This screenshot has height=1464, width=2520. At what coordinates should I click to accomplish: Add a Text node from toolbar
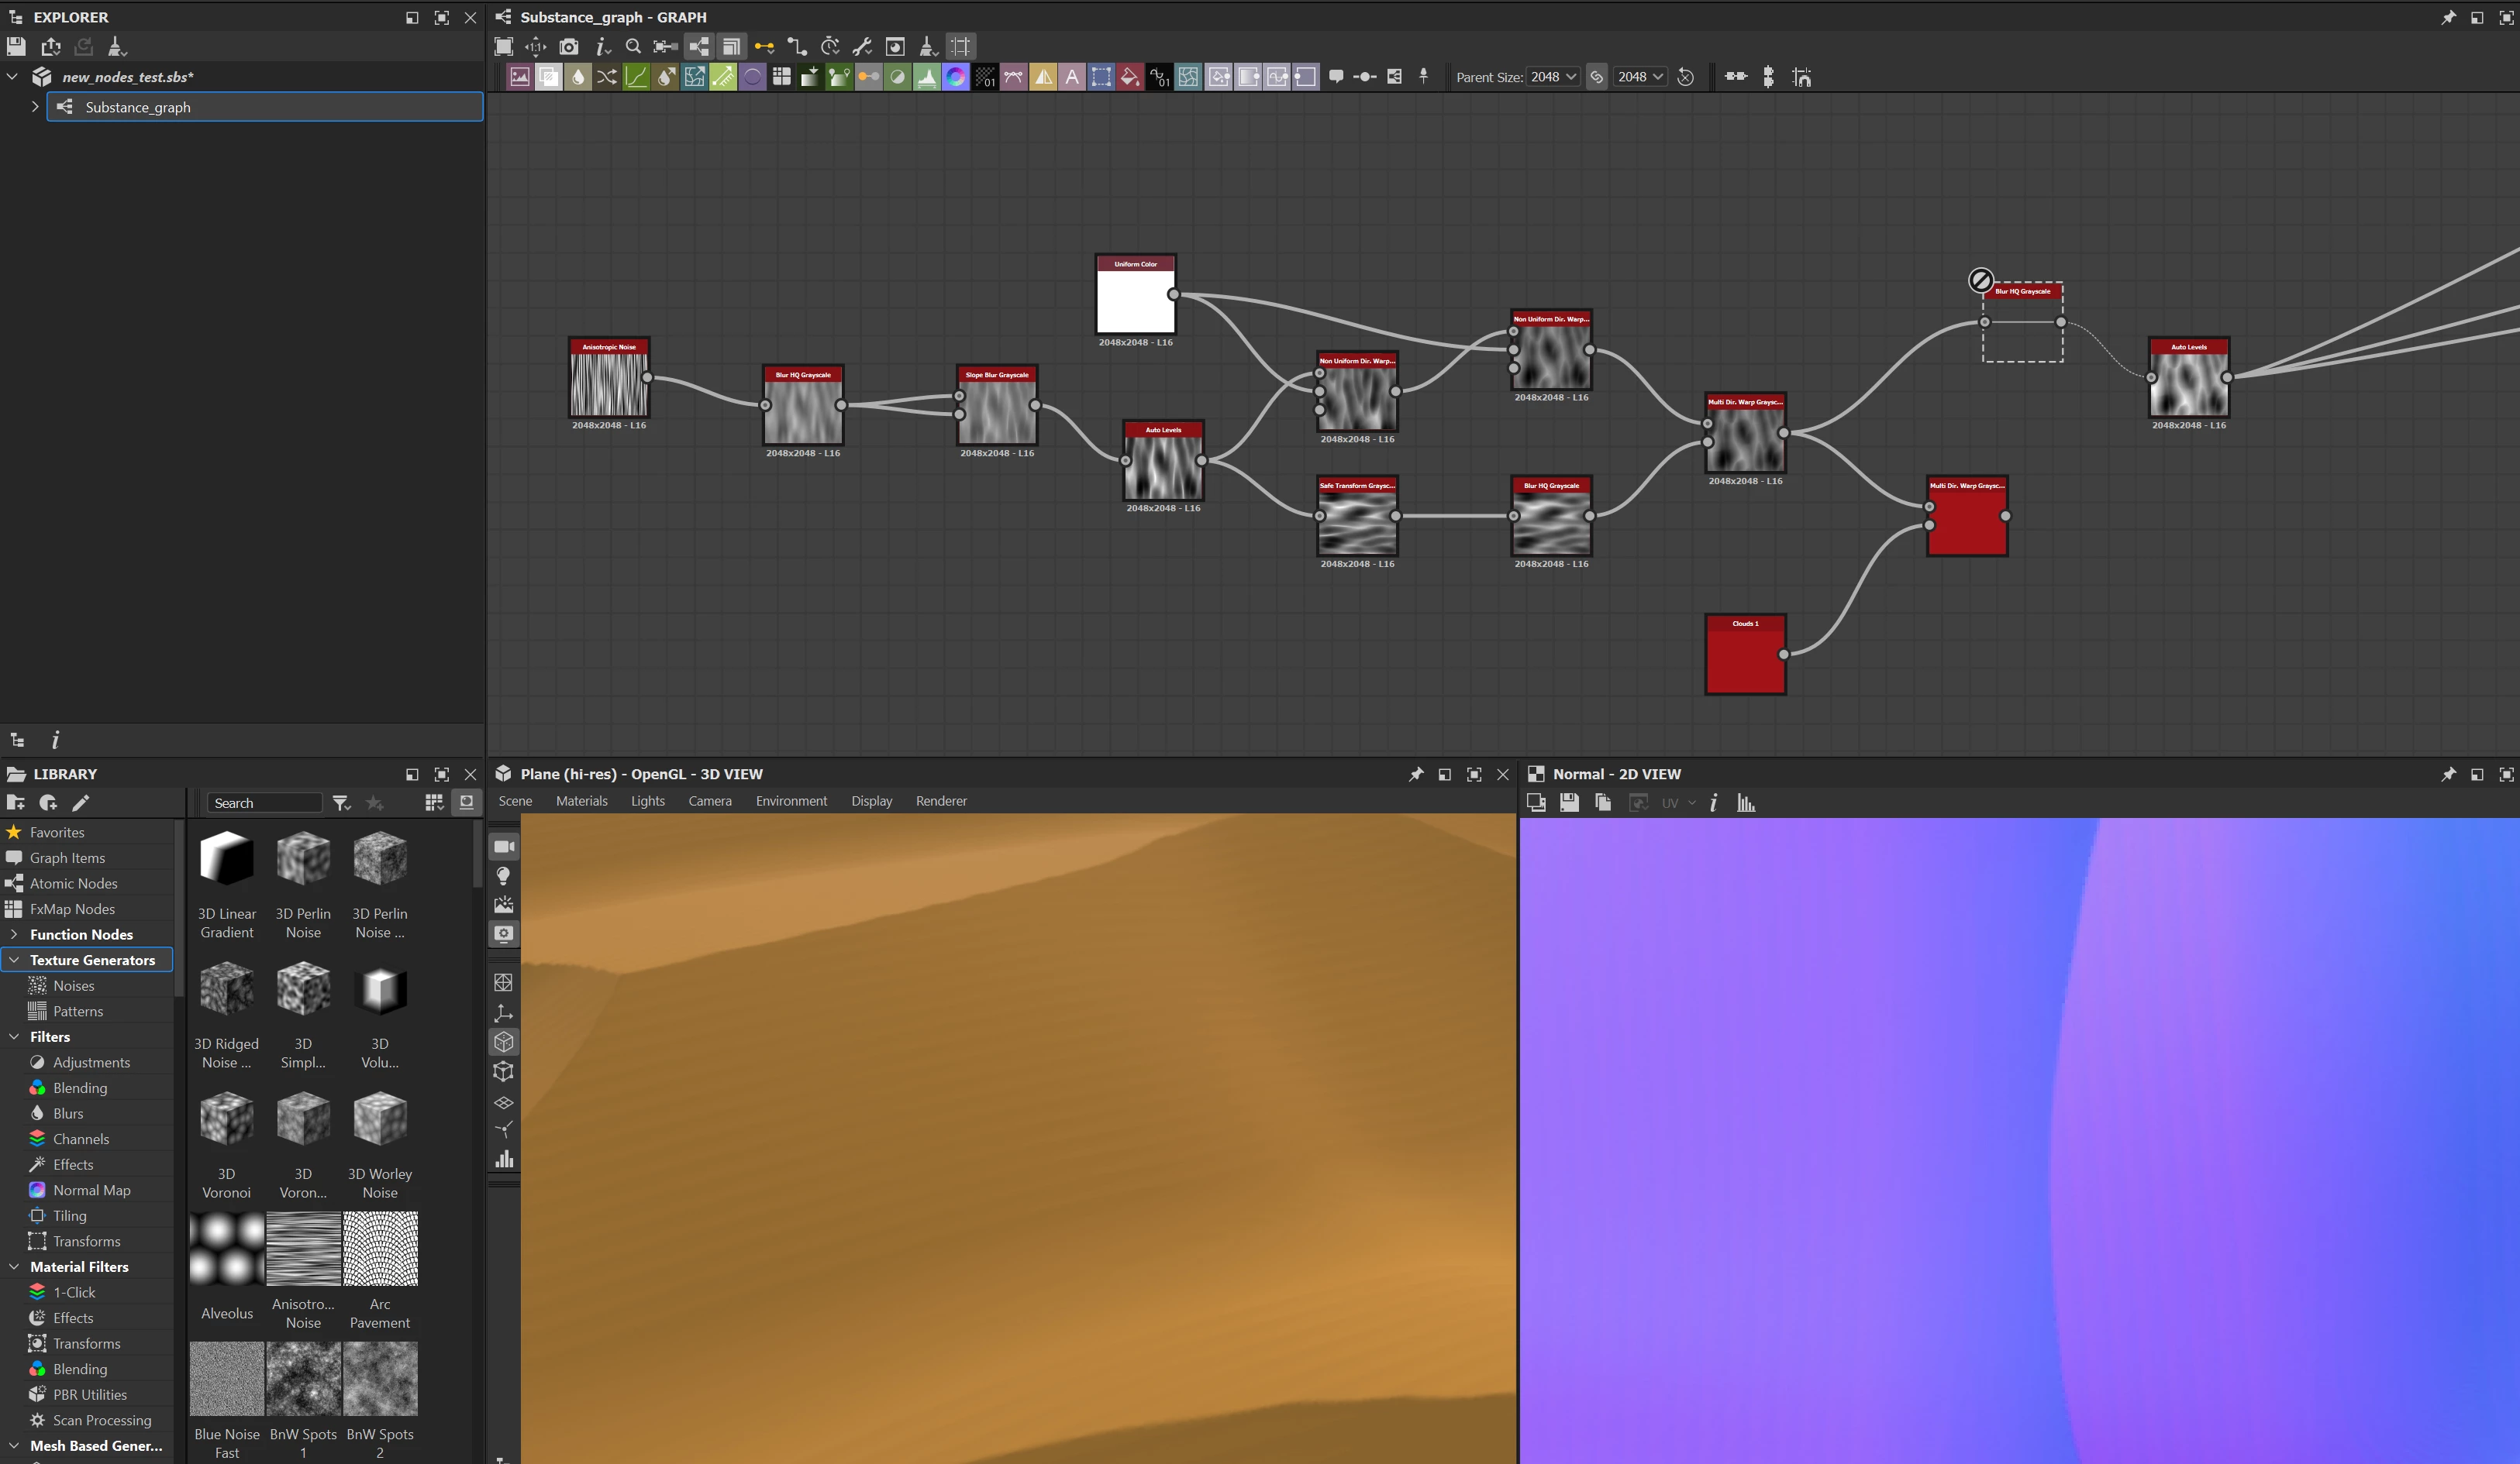(x=1071, y=77)
